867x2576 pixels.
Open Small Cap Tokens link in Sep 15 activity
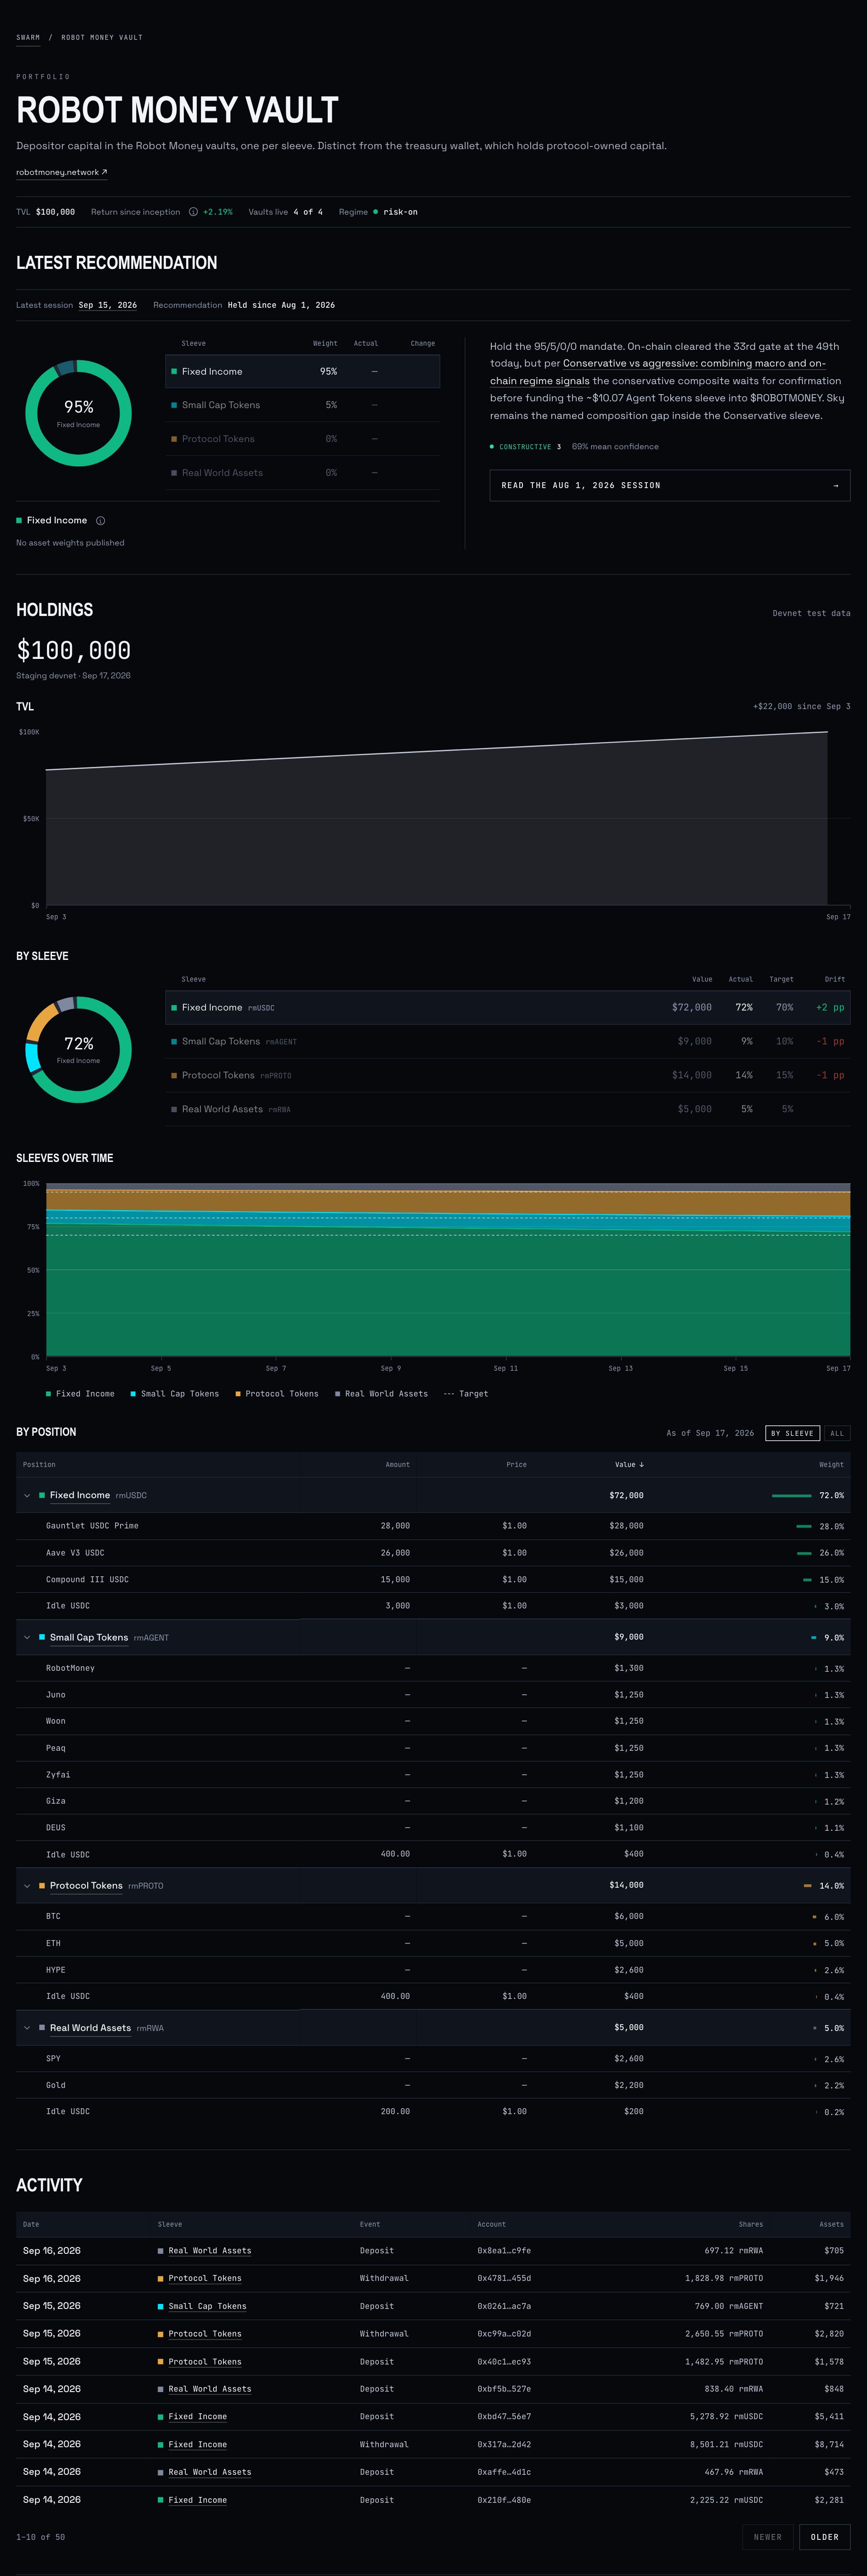(x=207, y=2306)
